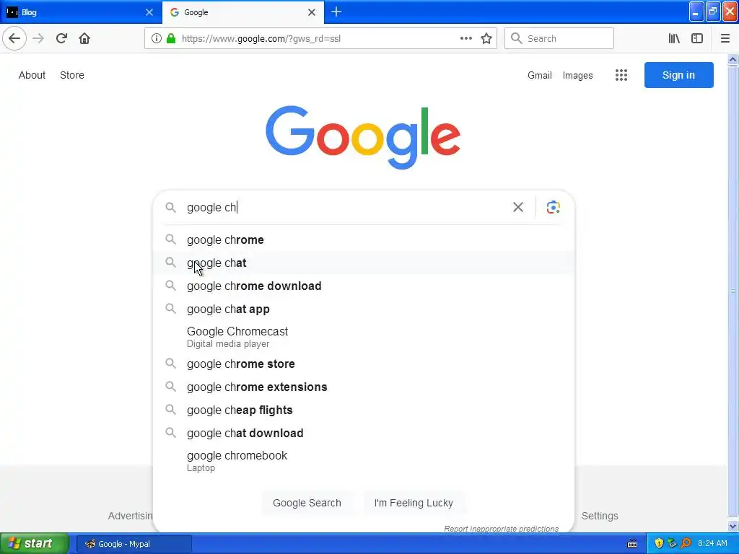Show site information for the connection

point(157,39)
